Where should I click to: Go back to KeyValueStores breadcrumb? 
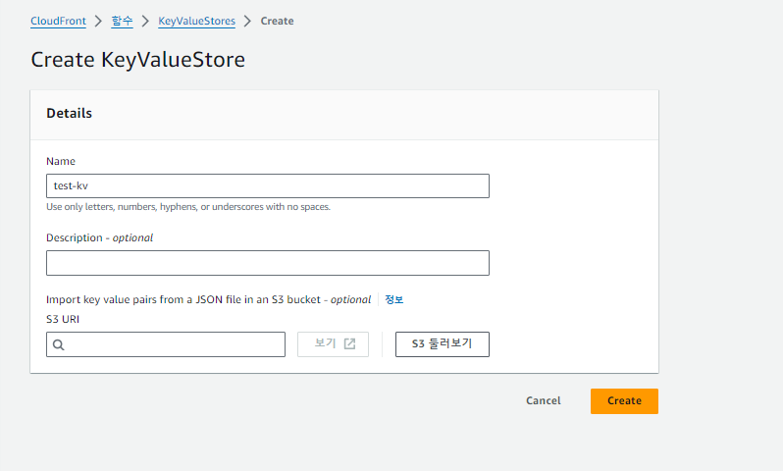tap(196, 21)
